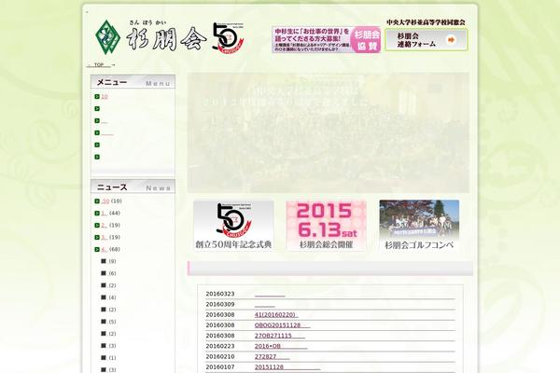Screen dimensions: 560x373
Task: Click the green arrow beside .50 (10)
Action: pyautogui.click(x=97, y=201)
